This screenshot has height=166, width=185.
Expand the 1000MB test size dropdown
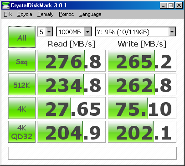74,31
